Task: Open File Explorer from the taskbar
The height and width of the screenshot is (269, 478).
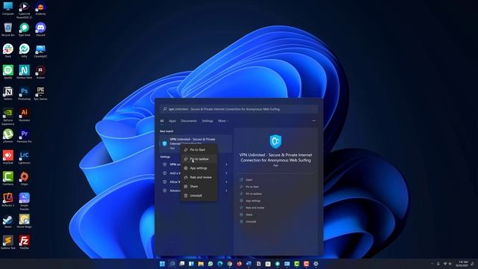Action: tap(201, 264)
